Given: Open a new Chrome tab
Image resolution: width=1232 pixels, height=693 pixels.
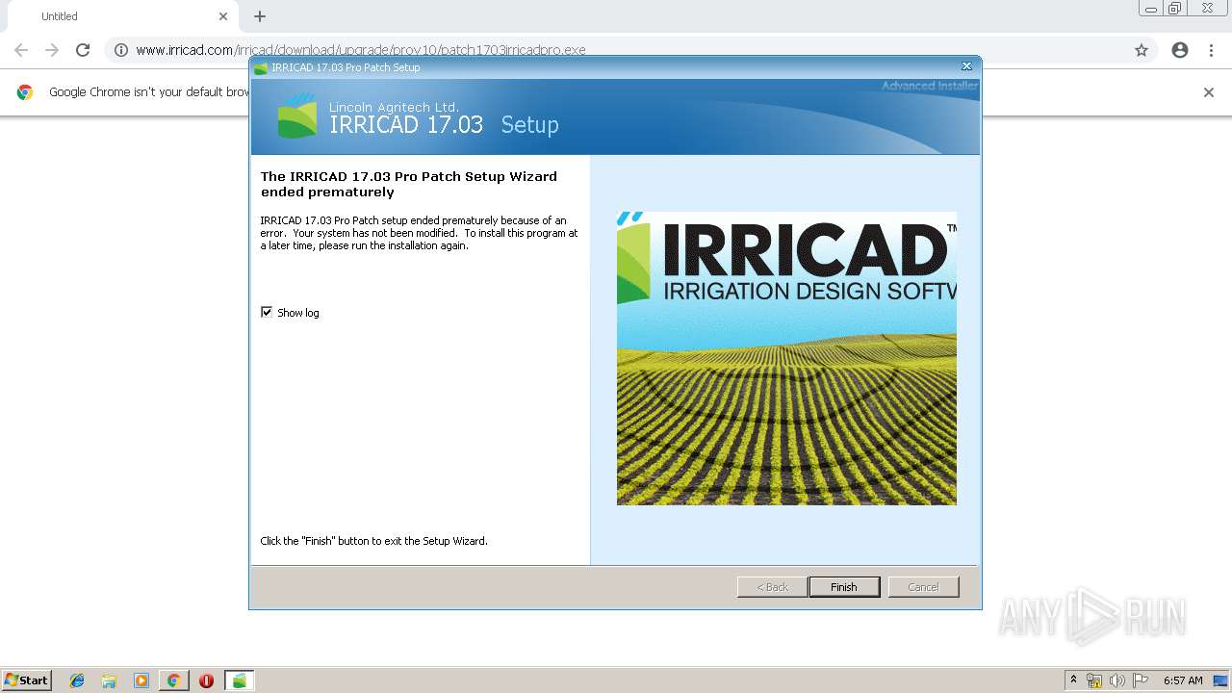Looking at the screenshot, I should tap(260, 16).
